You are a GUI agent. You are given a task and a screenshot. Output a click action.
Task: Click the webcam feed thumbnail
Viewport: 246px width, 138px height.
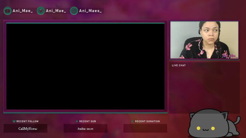click(x=205, y=40)
